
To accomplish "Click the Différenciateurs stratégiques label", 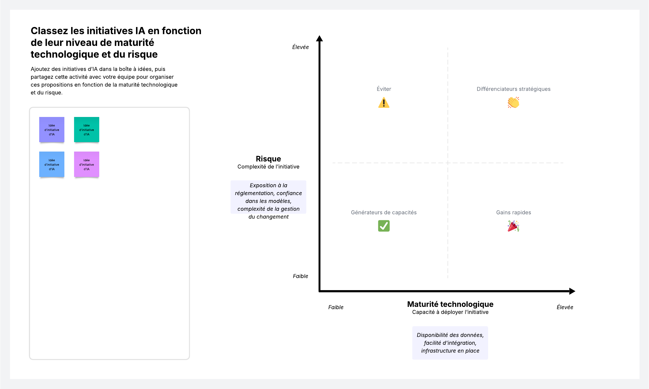I will point(513,89).
